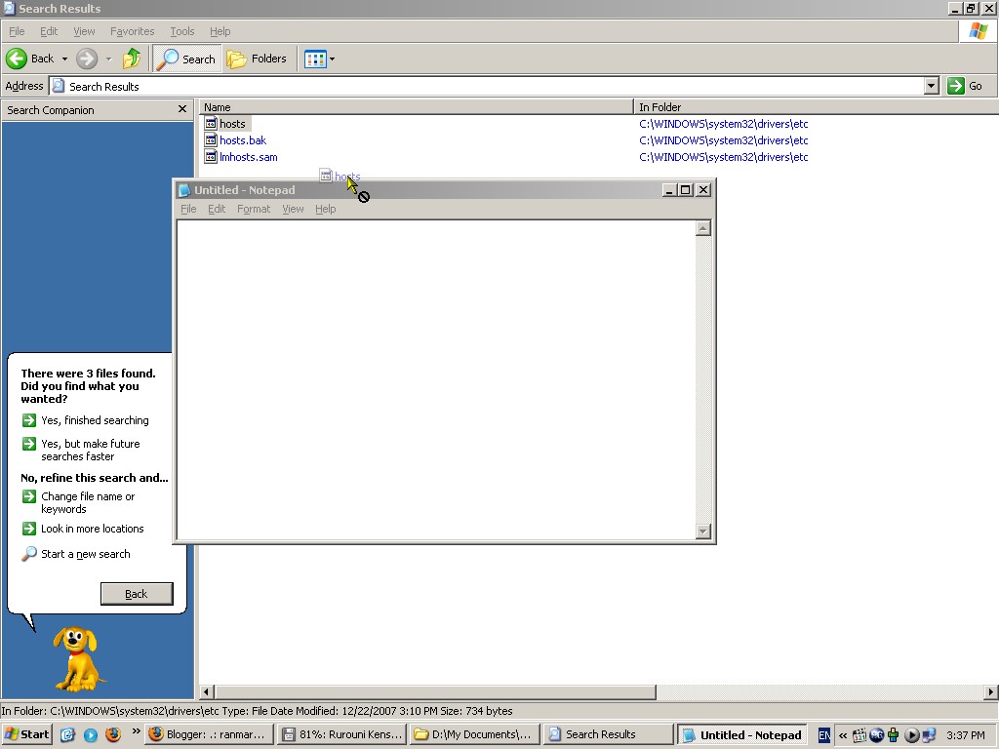Open the Windows Start menu
The width and height of the screenshot is (999, 749).
[x=26, y=734]
